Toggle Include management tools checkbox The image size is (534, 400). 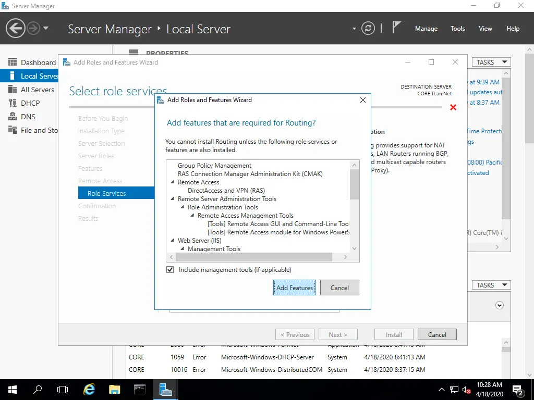click(x=170, y=270)
